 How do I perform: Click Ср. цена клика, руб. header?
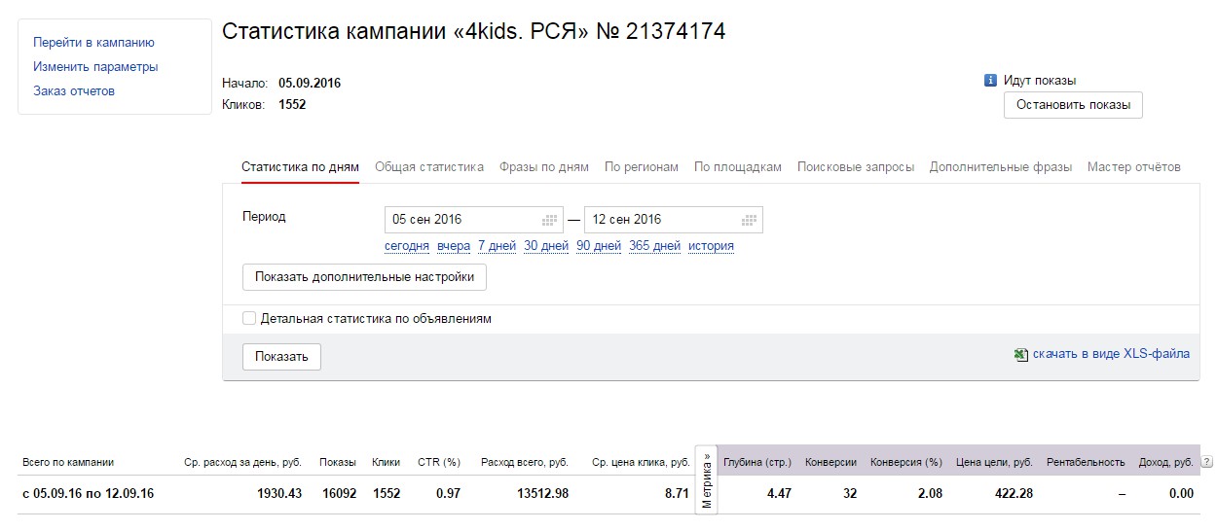[x=641, y=463]
